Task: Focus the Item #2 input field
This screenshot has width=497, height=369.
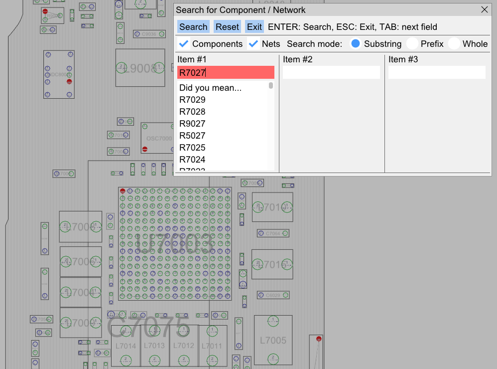Action: [x=331, y=72]
